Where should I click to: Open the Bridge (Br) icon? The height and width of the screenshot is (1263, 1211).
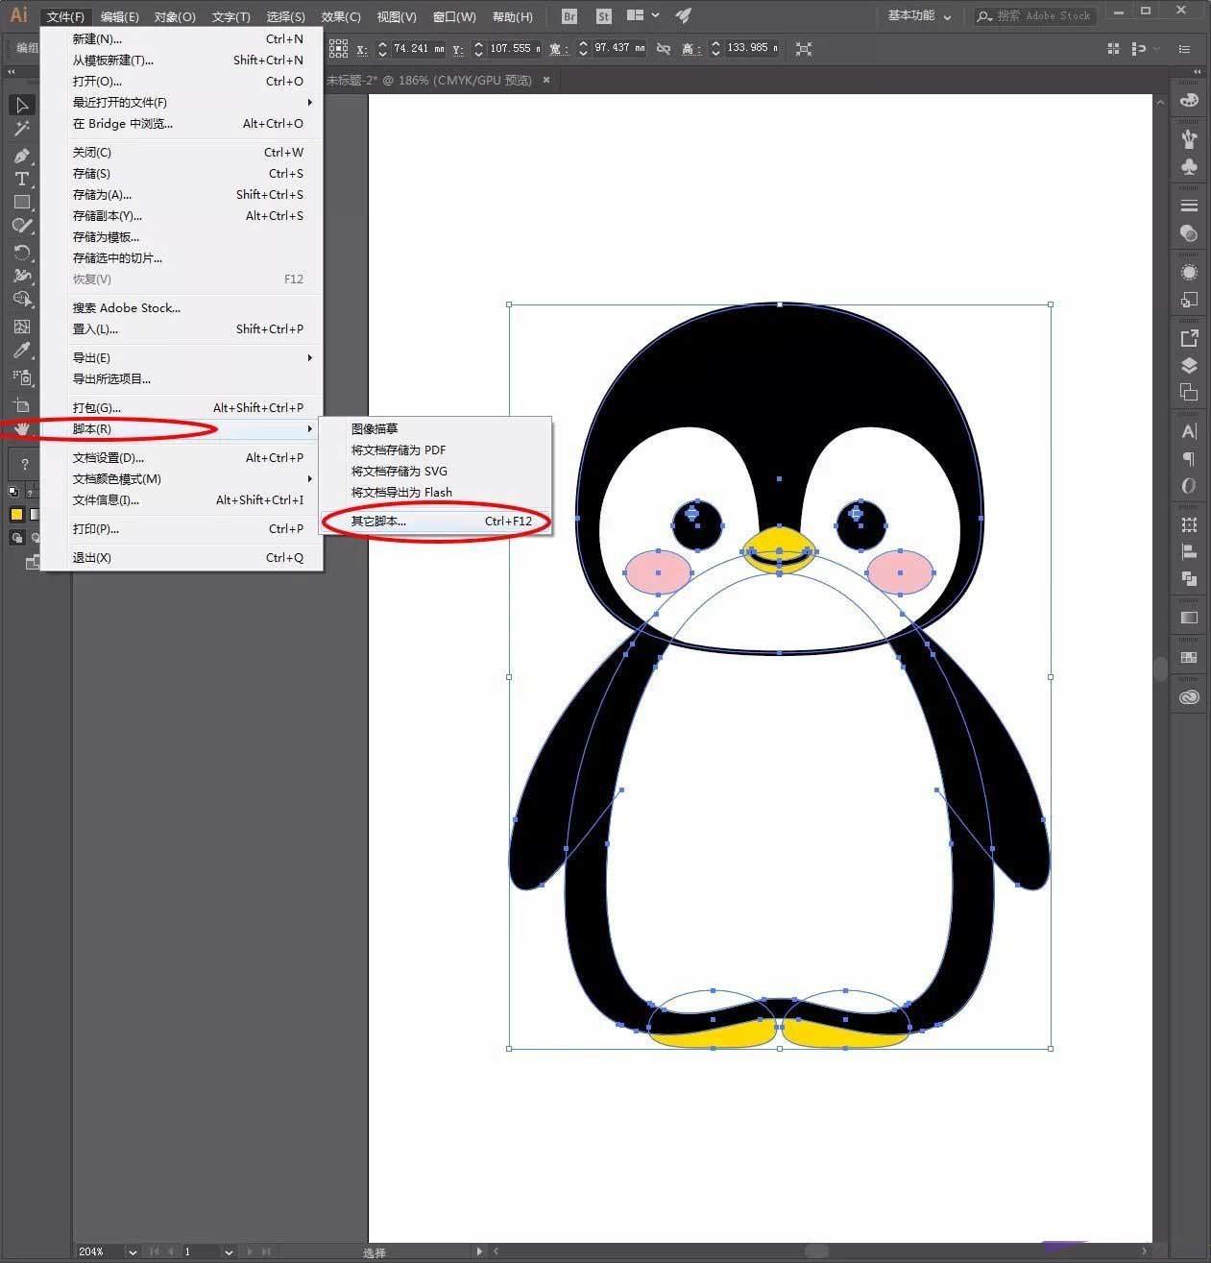569,16
